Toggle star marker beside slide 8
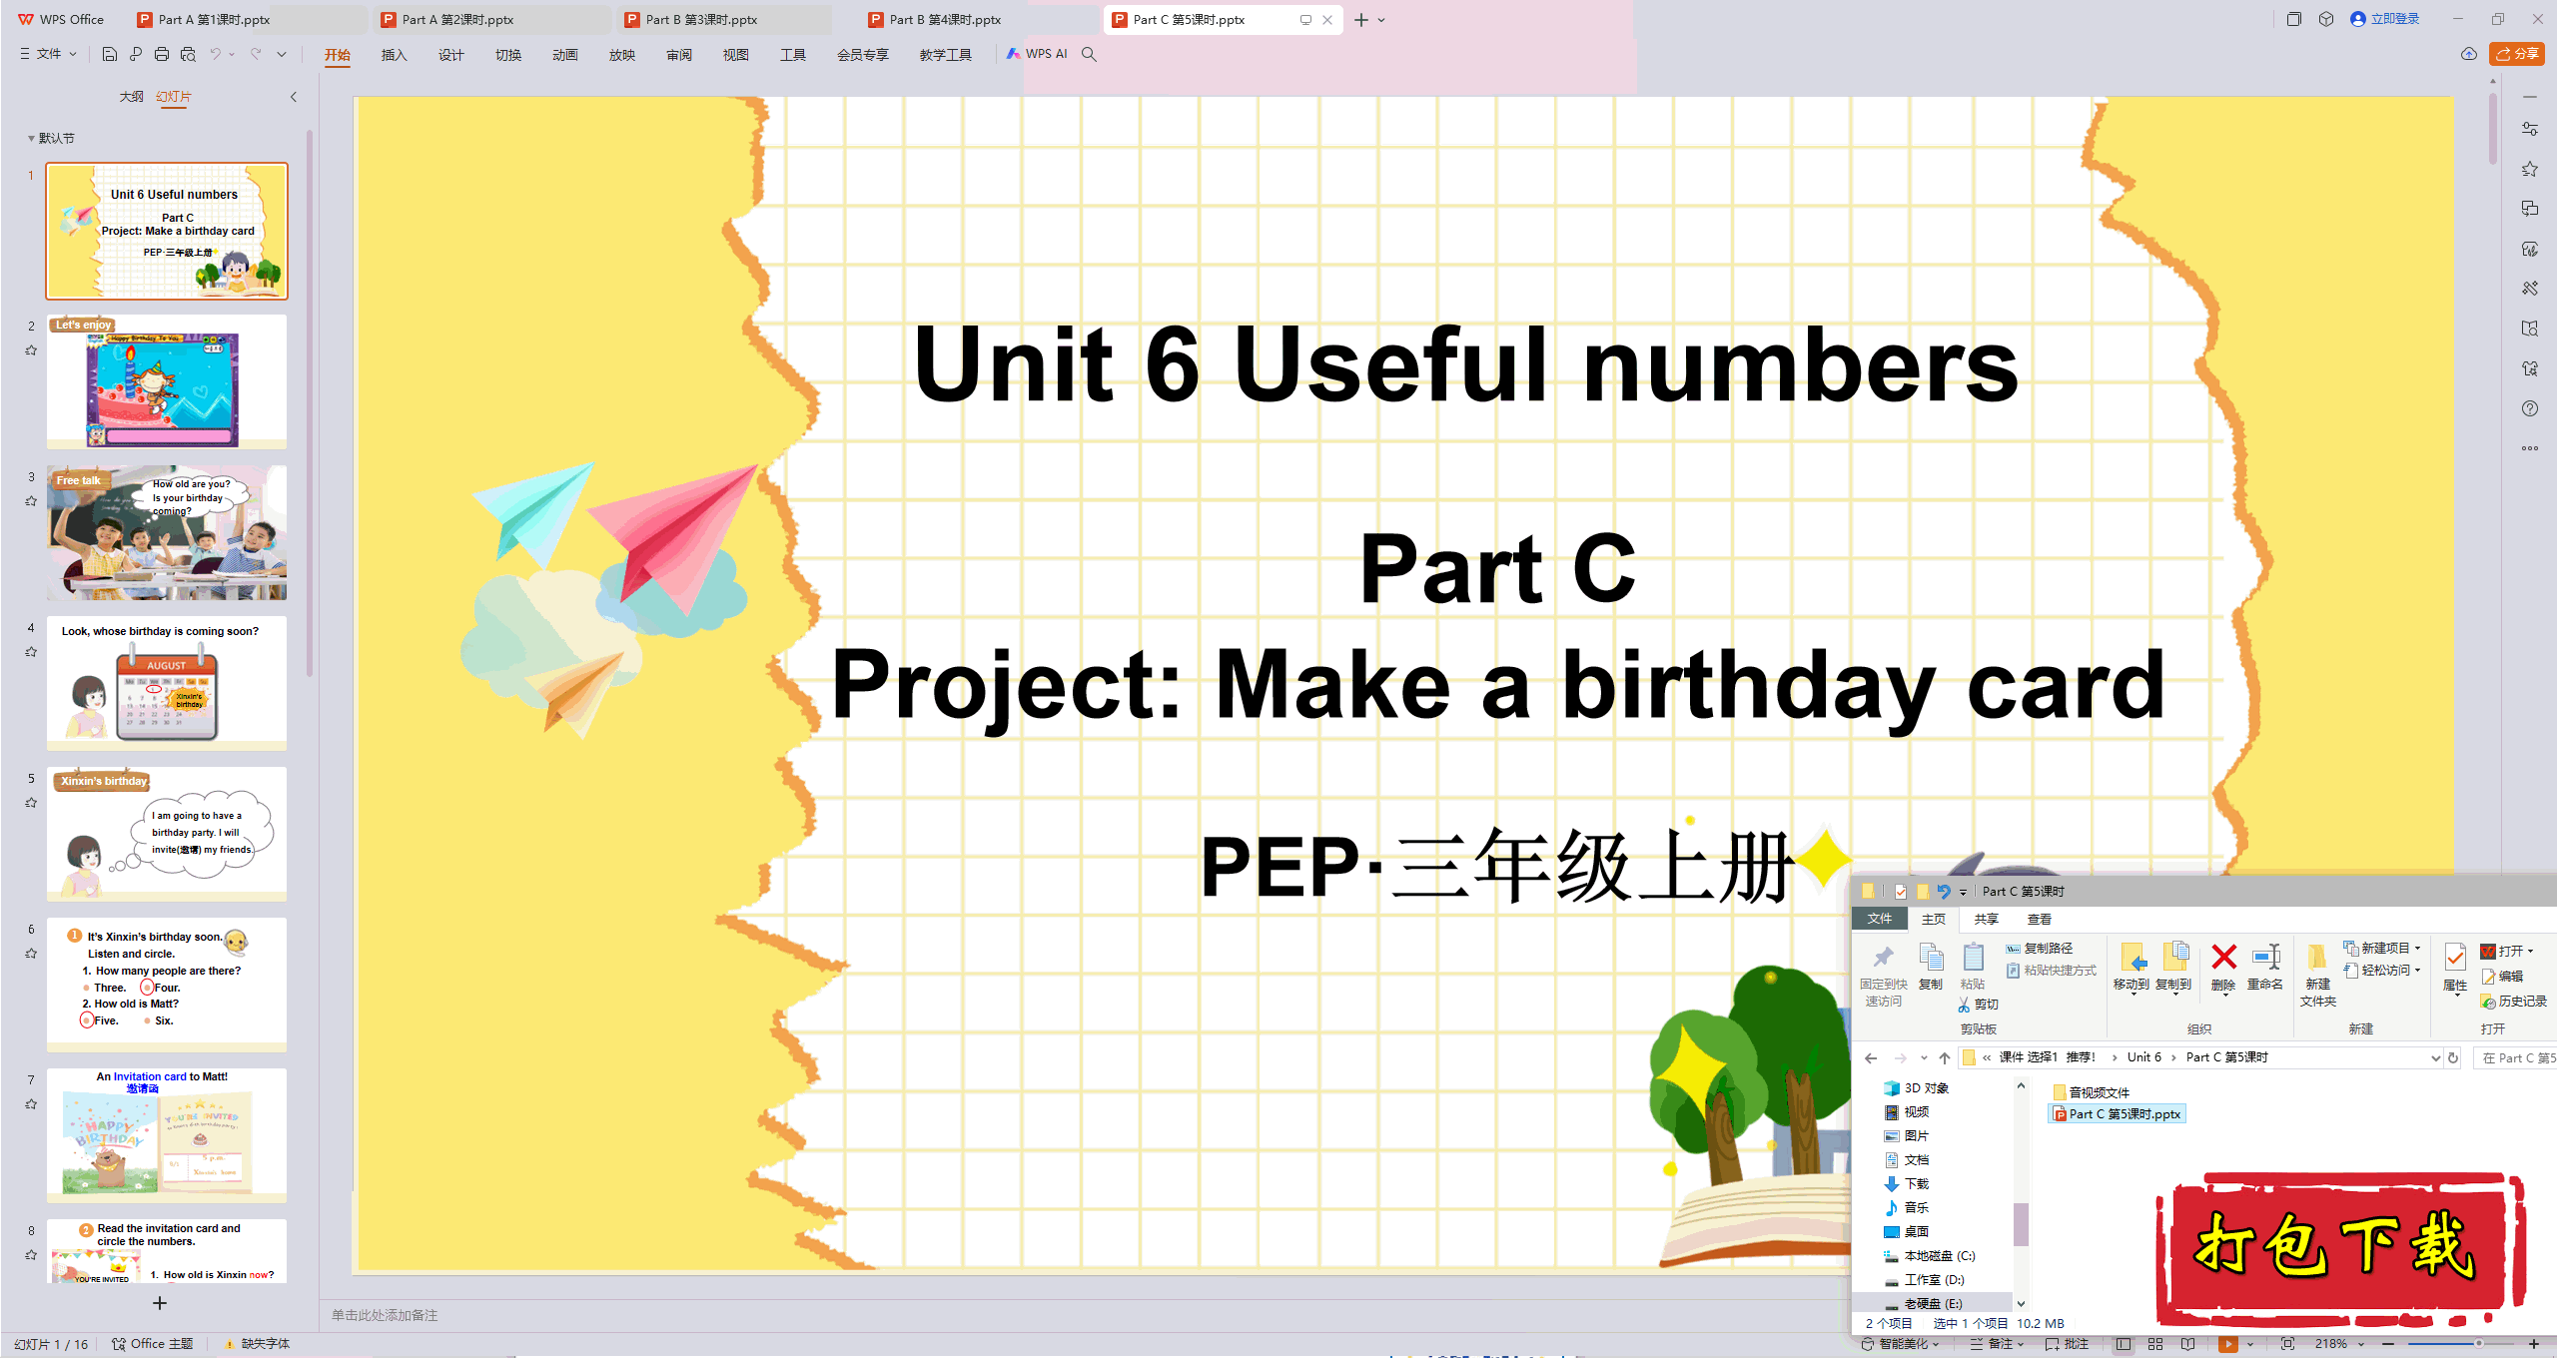This screenshot has width=2557, height=1358. (x=31, y=1254)
